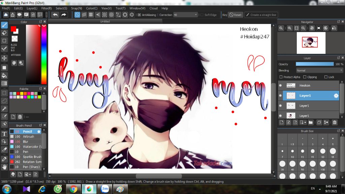The width and height of the screenshot is (345, 194).
Task: Select the Magic Wand tool
Action: coord(4,108)
